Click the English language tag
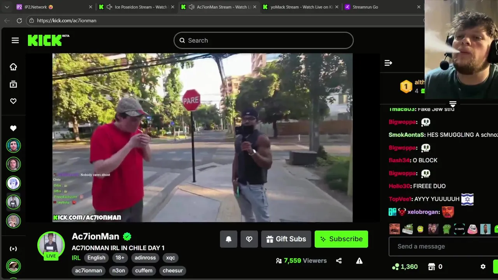Screen dimensions: 498x280 pyautogui.click(x=96, y=258)
